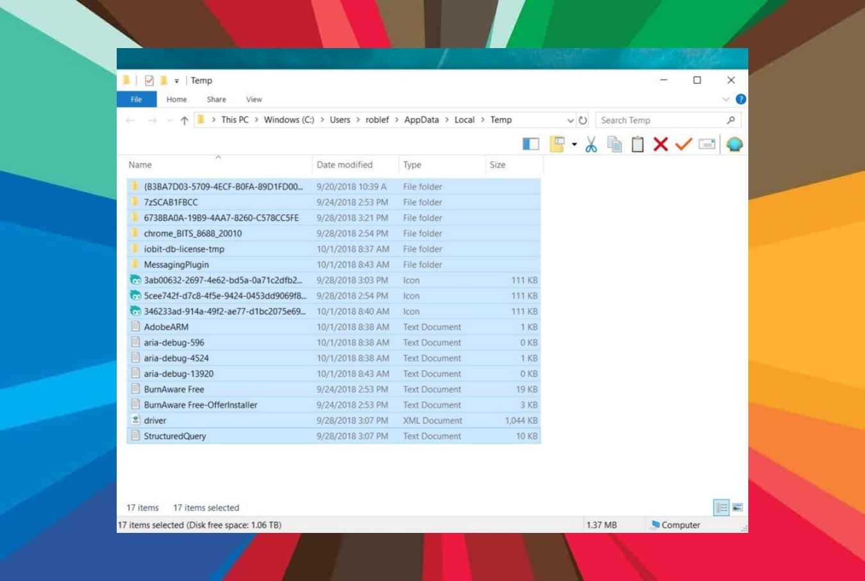Expand the ribbon chevron
865x581 pixels.
pyautogui.click(x=726, y=99)
